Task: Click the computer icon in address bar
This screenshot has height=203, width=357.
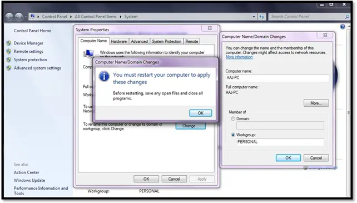Action: (x=33, y=16)
